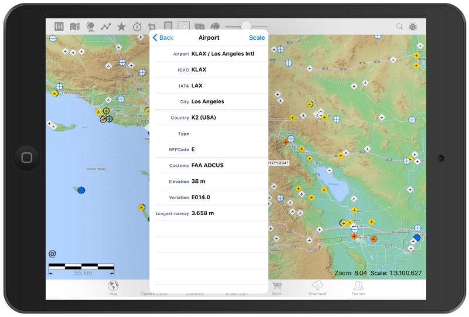Screen dimensions: 469x317
Task: Adjust the toolbar slider knob
Action: pos(246,26)
